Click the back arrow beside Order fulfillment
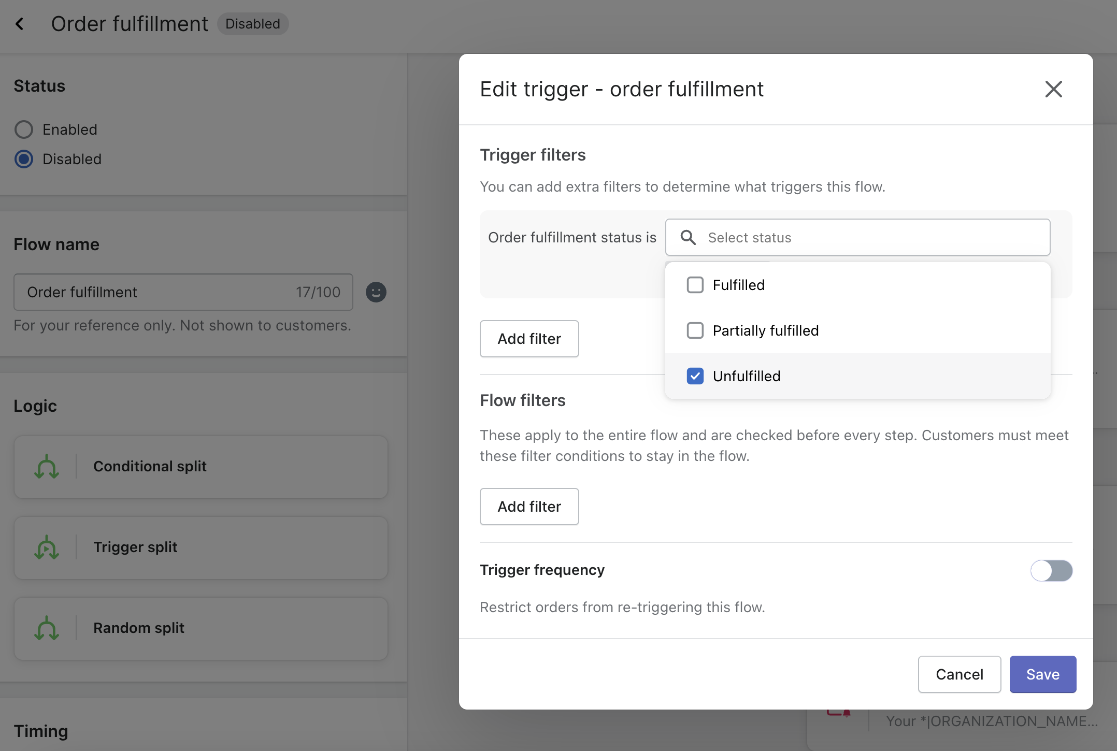The height and width of the screenshot is (751, 1117). [20, 24]
